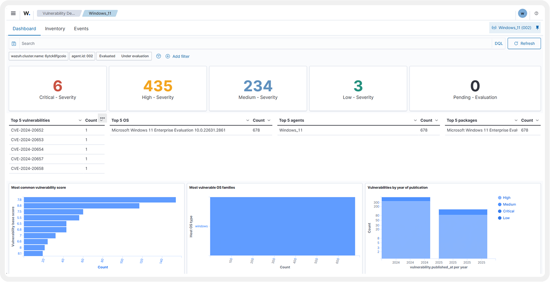The width and height of the screenshot is (550, 282).
Task: Click the 2025 publication year bar
Action: tap(463, 233)
